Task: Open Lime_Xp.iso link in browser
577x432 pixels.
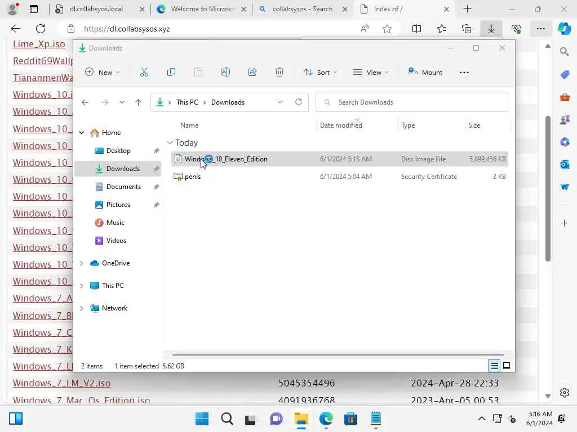Action: coord(39,44)
